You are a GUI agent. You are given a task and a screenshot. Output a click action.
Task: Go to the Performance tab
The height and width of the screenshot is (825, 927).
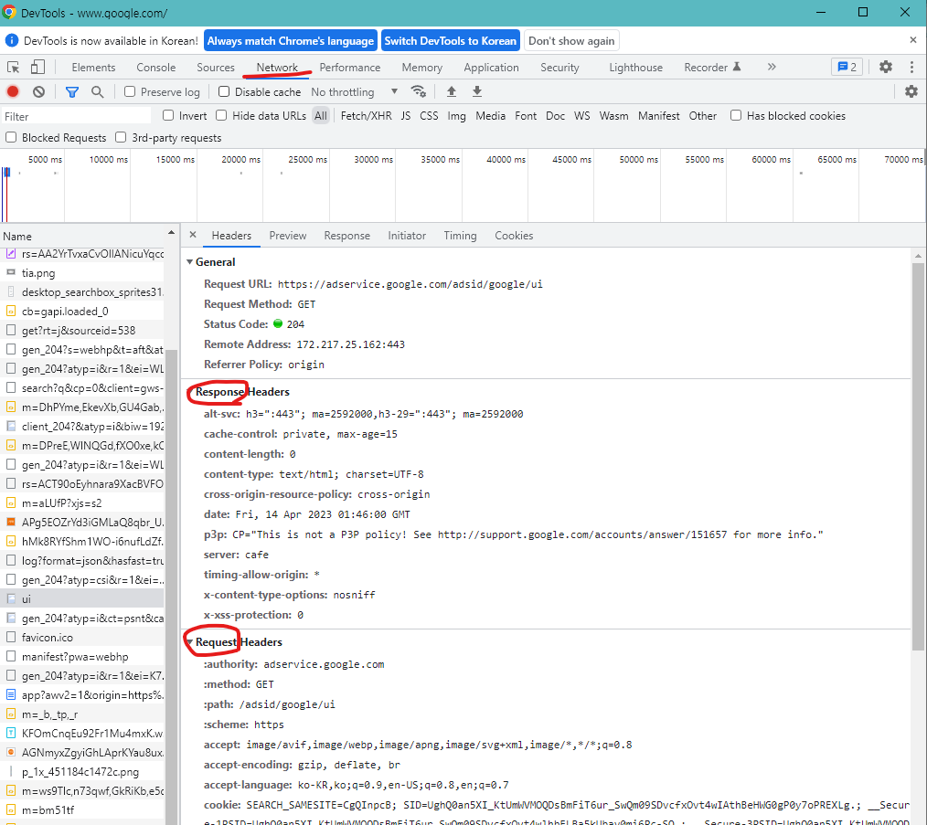click(350, 68)
